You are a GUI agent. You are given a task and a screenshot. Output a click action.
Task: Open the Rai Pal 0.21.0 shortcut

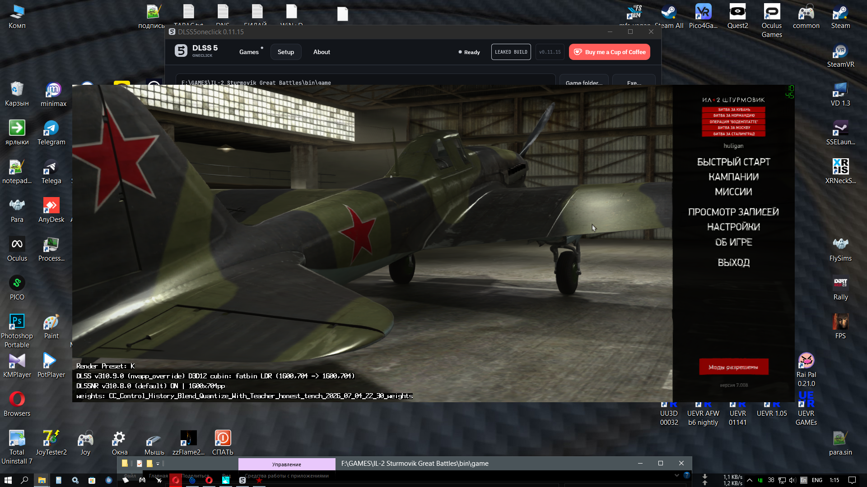tap(806, 370)
